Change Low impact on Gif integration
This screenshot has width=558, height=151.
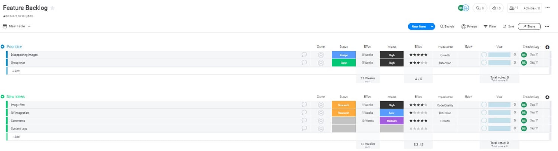coord(392,113)
